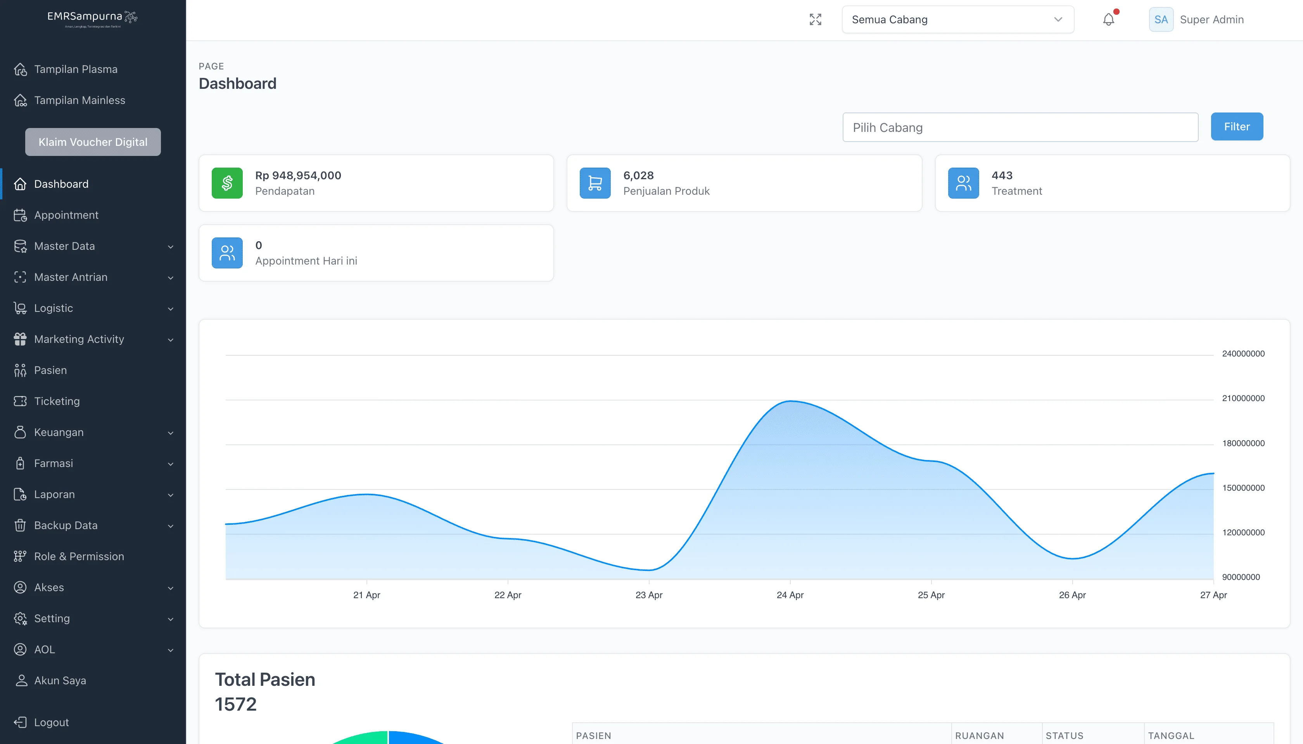Click the Ticketing sidebar icon
The width and height of the screenshot is (1303, 744).
[20, 401]
